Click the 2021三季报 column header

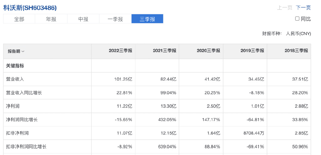[x=164, y=51]
